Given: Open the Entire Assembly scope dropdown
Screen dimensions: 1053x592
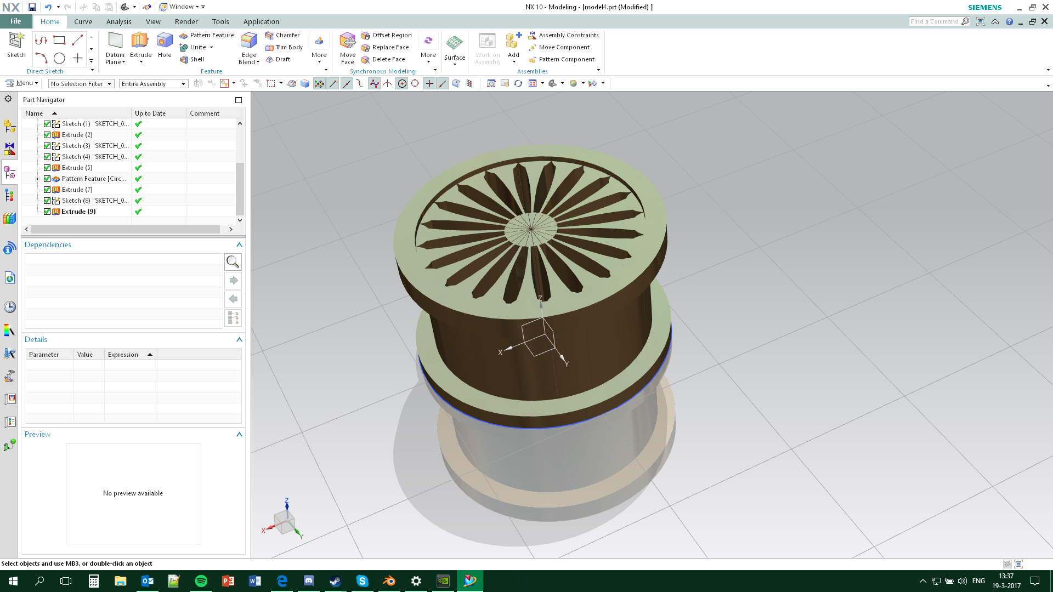Looking at the screenshot, I should click(x=154, y=84).
